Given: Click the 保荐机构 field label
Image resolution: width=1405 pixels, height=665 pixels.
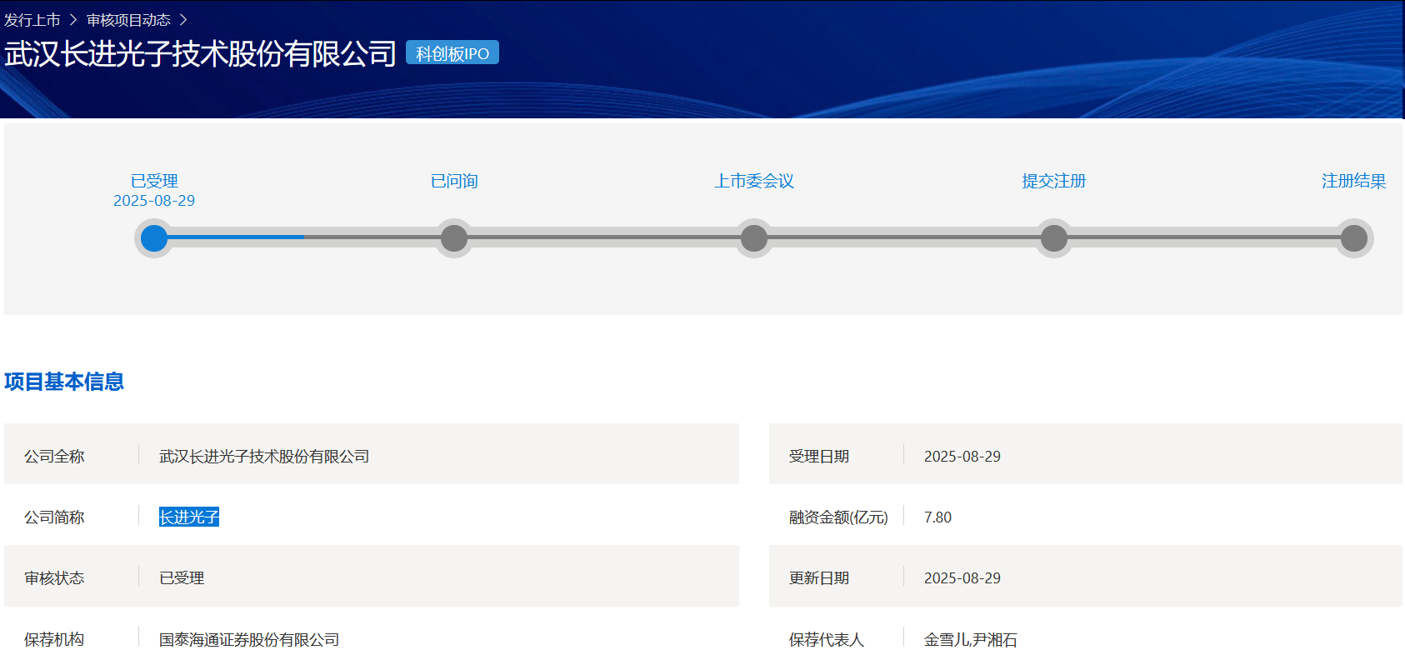Looking at the screenshot, I should click(54, 640).
